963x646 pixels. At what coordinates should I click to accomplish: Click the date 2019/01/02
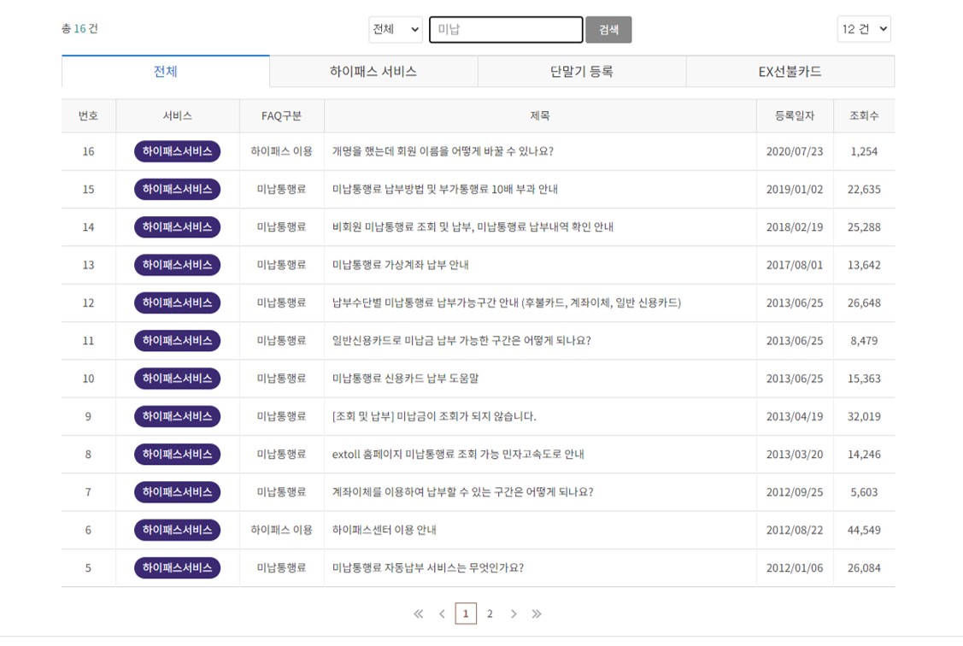click(795, 189)
